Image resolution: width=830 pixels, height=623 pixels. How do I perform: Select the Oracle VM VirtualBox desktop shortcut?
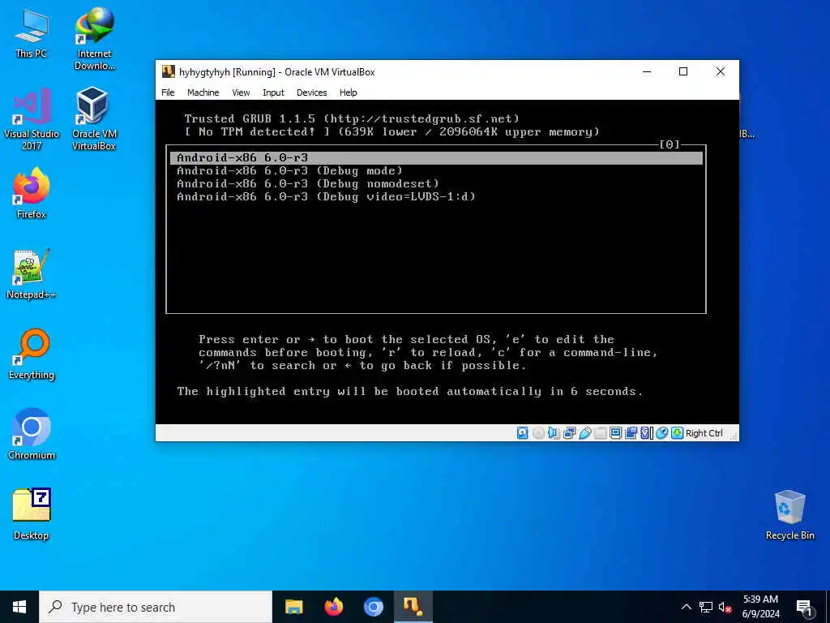pos(94,119)
